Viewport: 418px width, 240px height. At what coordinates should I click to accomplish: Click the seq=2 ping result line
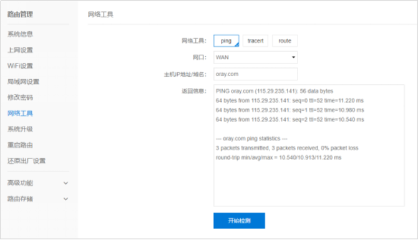click(x=289, y=120)
